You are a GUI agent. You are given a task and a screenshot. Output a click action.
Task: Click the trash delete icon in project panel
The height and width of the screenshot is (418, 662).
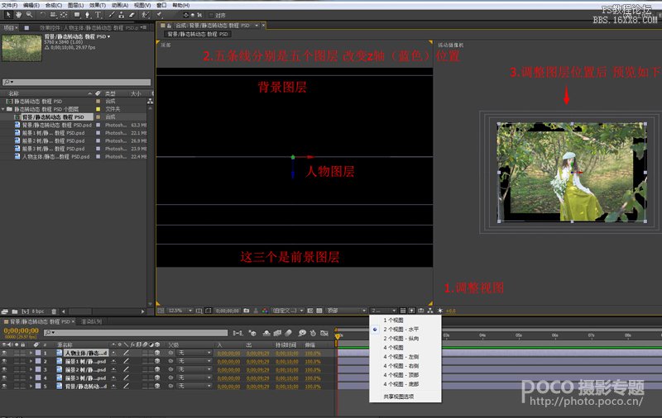(x=54, y=311)
